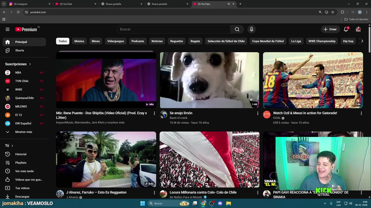Open WWE channel subscription
Image resolution: width=371 pixels, height=208 pixels.
coord(24,90)
